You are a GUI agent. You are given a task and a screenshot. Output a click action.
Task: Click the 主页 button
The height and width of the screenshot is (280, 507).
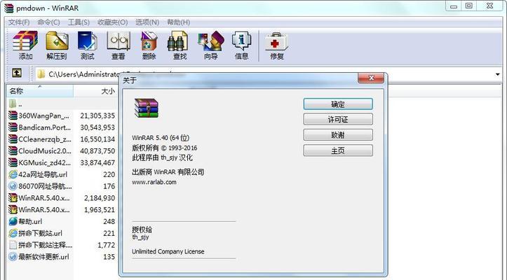[338, 150]
